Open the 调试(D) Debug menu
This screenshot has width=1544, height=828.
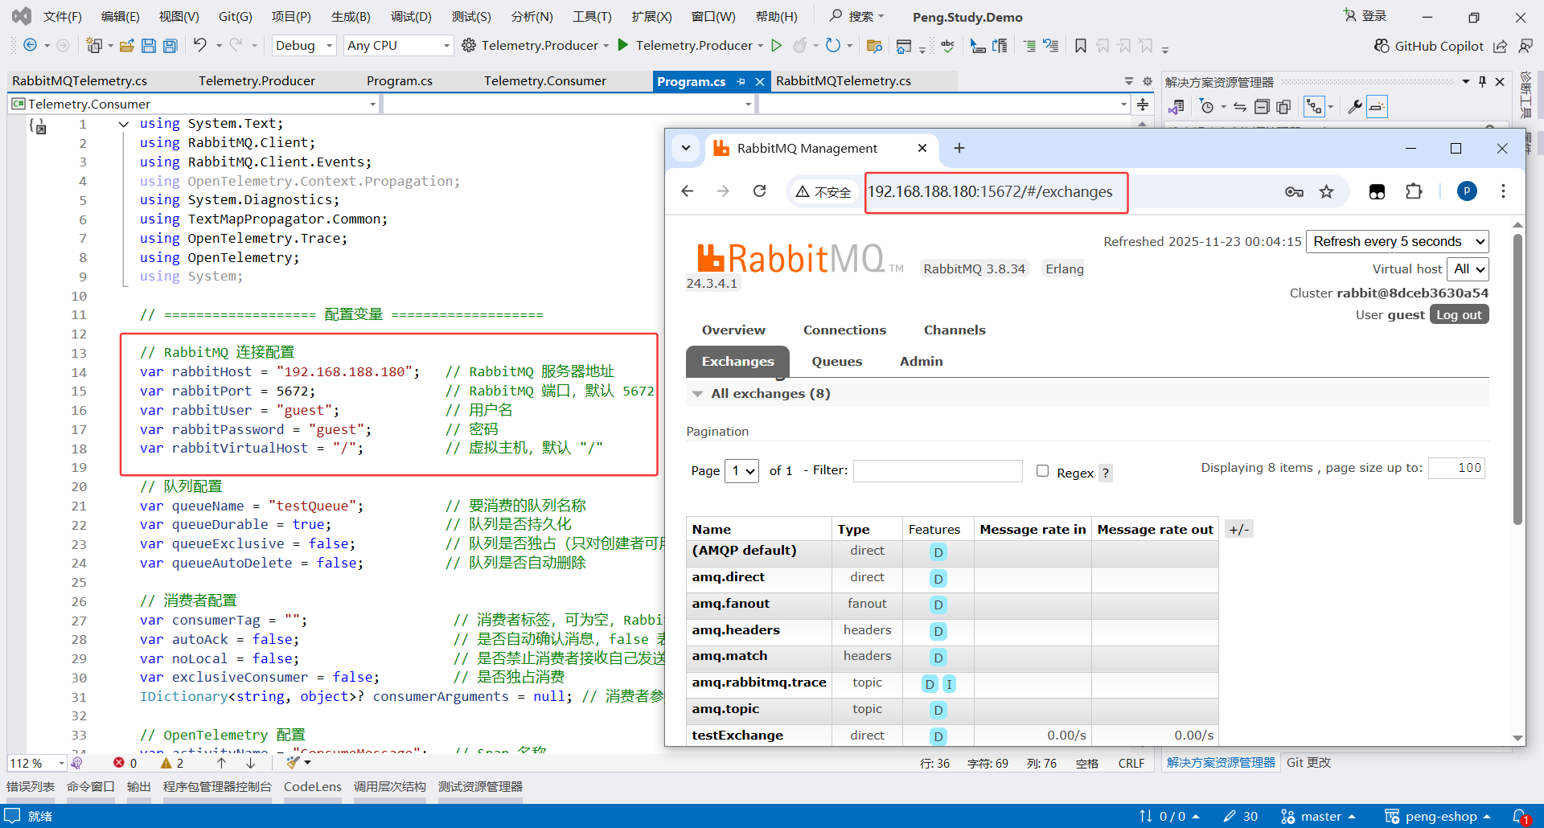click(x=411, y=17)
